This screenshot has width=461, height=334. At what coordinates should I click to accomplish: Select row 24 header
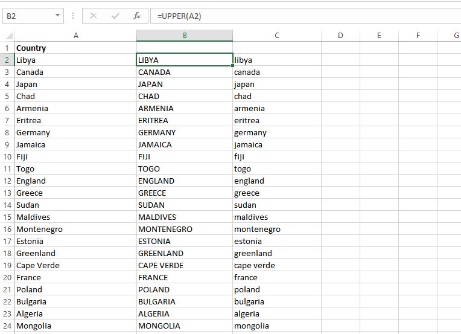7,326
